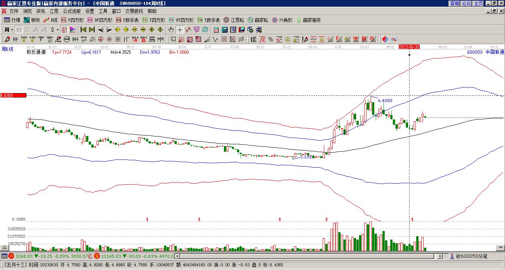Screen dimensions: 505x270
Task: Click the triangle button at volume panel left
Action: (x=4, y=247)
